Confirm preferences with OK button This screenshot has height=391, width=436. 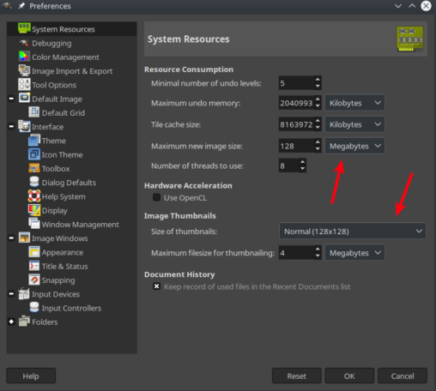point(349,376)
